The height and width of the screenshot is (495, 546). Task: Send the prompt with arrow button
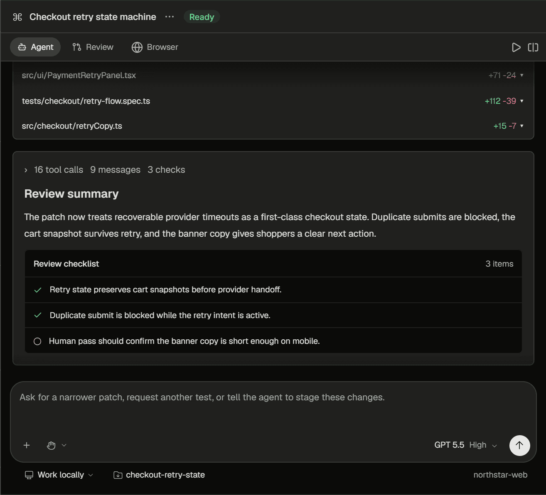click(x=519, y=445)
